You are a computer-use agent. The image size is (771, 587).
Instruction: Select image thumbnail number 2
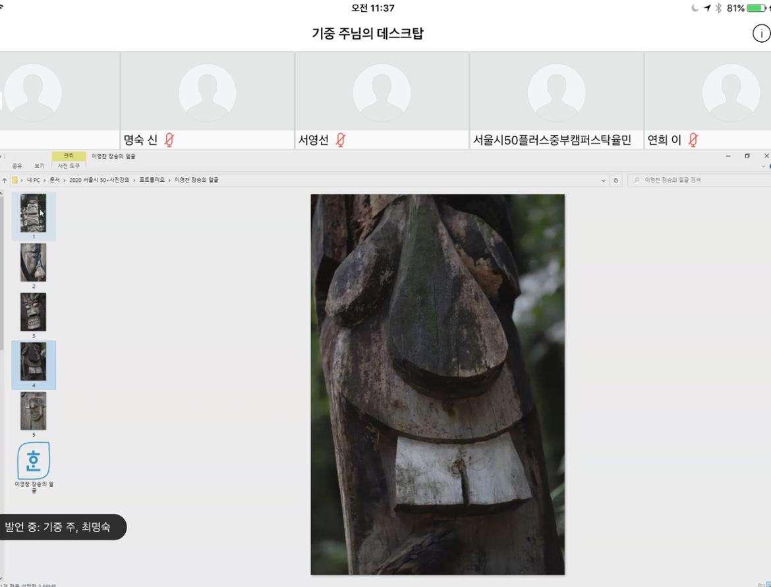point(33,263)
